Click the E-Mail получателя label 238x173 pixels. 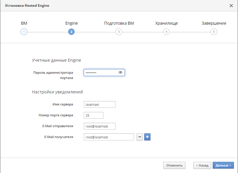click(x=58, y=137)
